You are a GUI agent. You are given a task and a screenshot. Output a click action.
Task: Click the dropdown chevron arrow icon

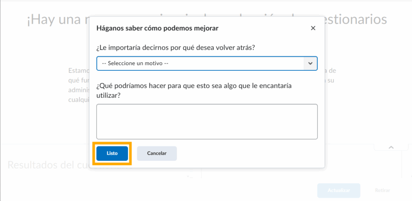click(x=310, y=64)
